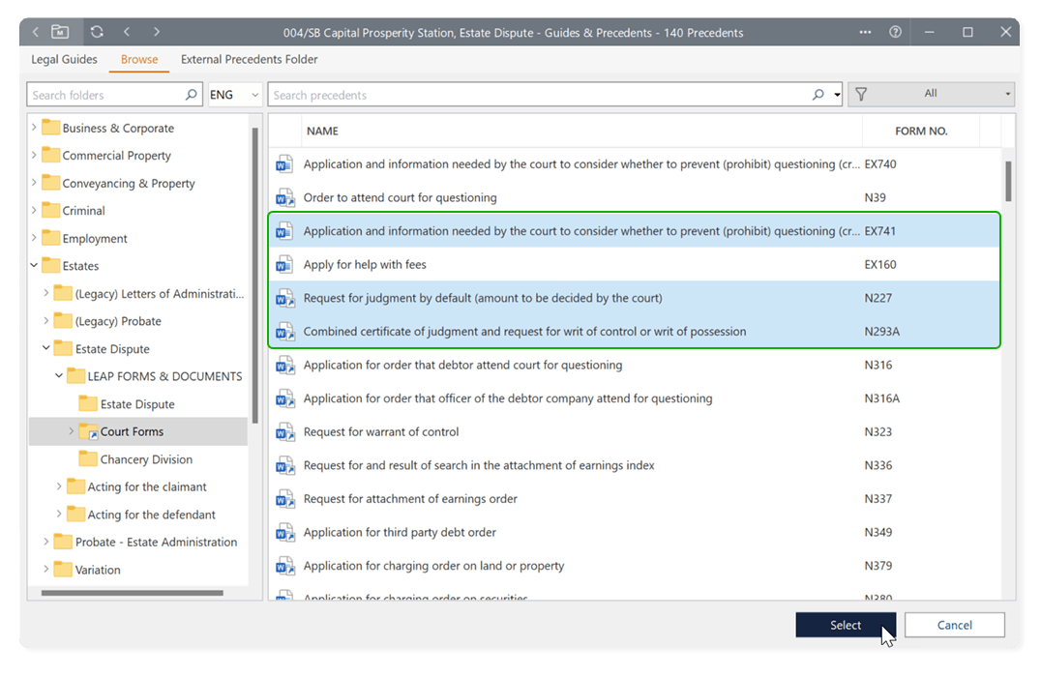The image size is (1041, 677).
Task: Click the refresh icon in title bar
Action: 97,32
